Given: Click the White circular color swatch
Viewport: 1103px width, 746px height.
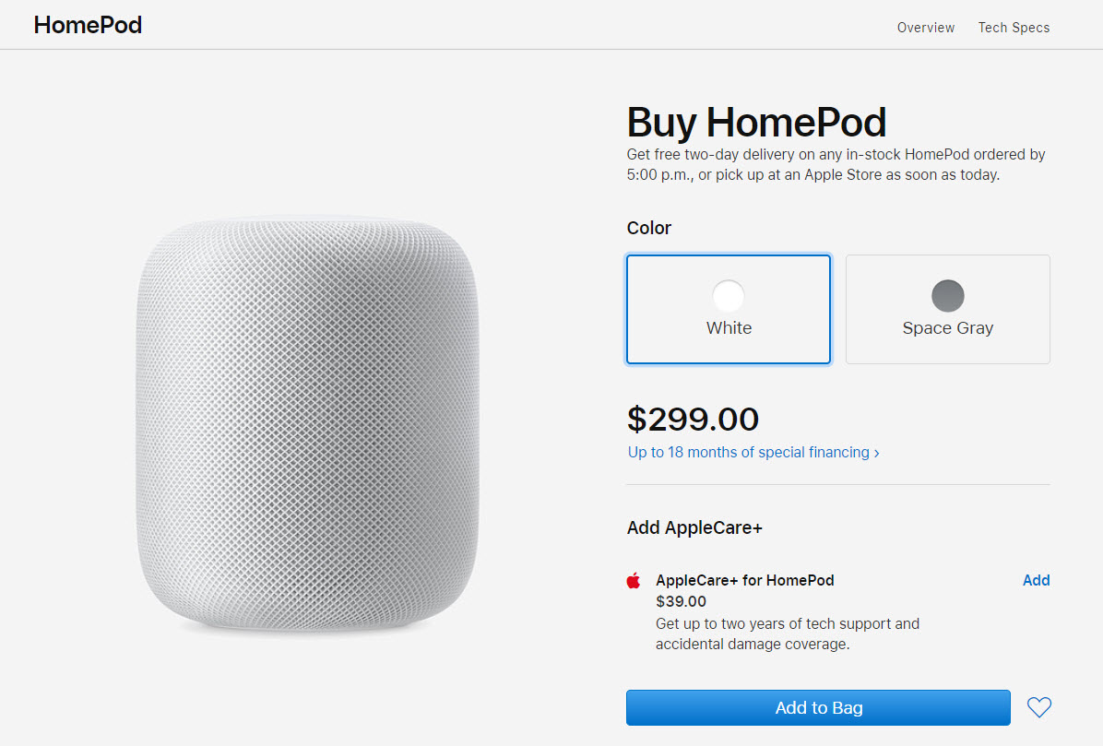Looking at the screenshot, I should [x=729, y=296].
